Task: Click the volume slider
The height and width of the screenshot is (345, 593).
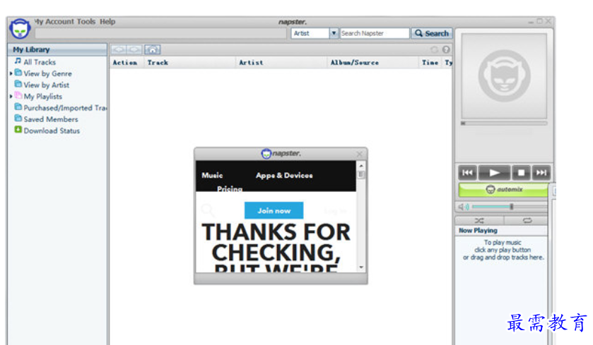Action: [510, 207]
